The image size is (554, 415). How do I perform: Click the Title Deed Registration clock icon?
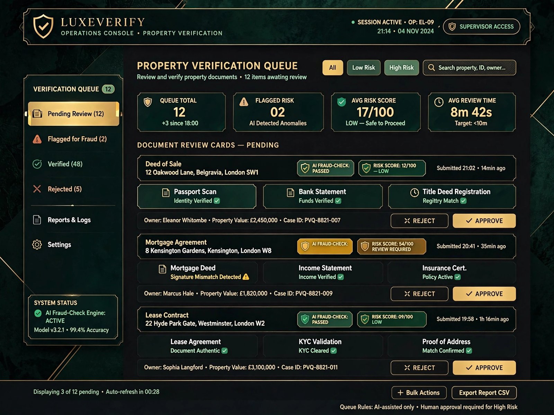pyautogui.click(x=414, y=193)
